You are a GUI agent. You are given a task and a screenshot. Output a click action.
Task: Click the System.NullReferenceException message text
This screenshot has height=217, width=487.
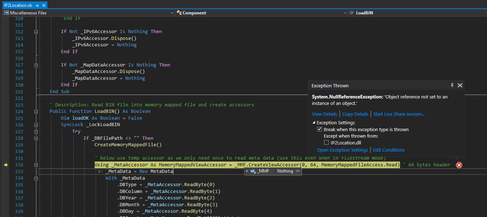click(380, 100)
